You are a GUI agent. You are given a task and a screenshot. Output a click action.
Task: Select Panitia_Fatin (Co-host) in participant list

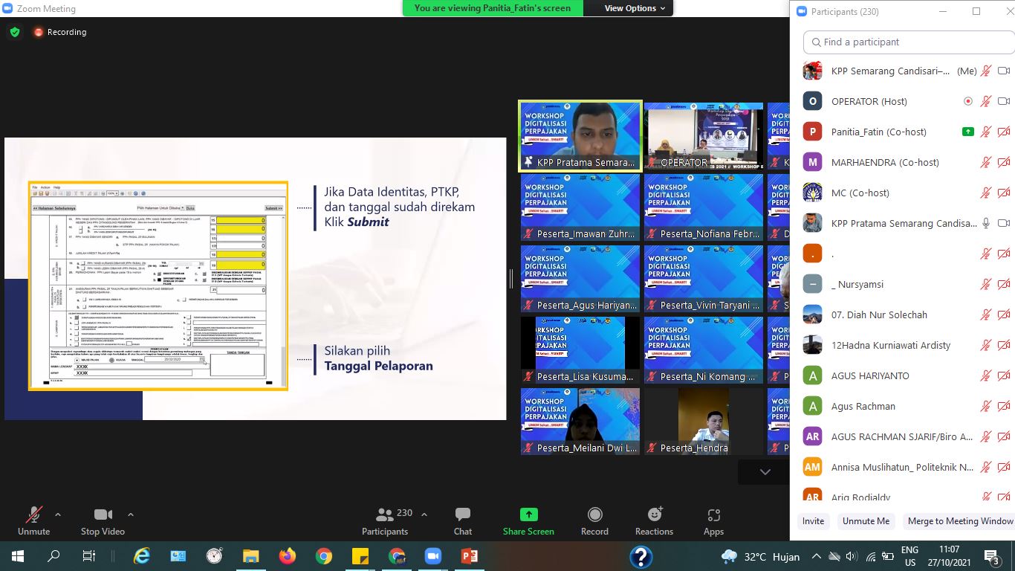pyautogui.click(x=878, y=132)
